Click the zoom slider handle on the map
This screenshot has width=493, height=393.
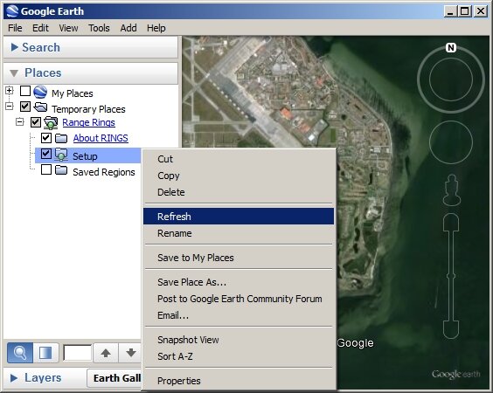click(451, 276)
